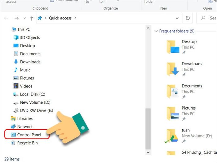Viewport: 217px width, 163px height.
Task: Click the Quick access star icon
Action: [40, 18]
